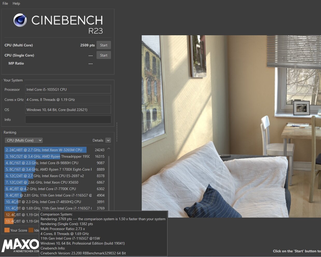321x257 pixels.
Task: Click the "CPU (Single Core)" score label
Action: pos(19,55)
